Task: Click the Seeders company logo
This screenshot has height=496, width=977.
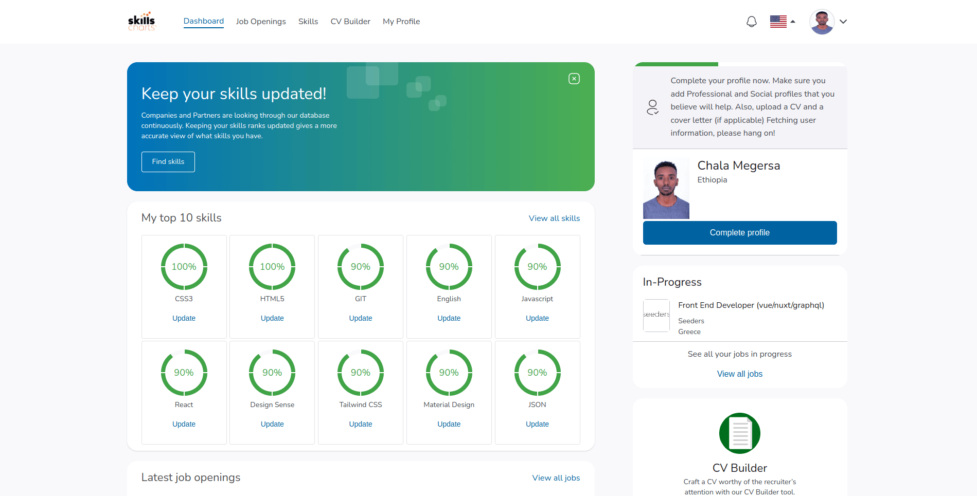Action: [x=656, y=315]
